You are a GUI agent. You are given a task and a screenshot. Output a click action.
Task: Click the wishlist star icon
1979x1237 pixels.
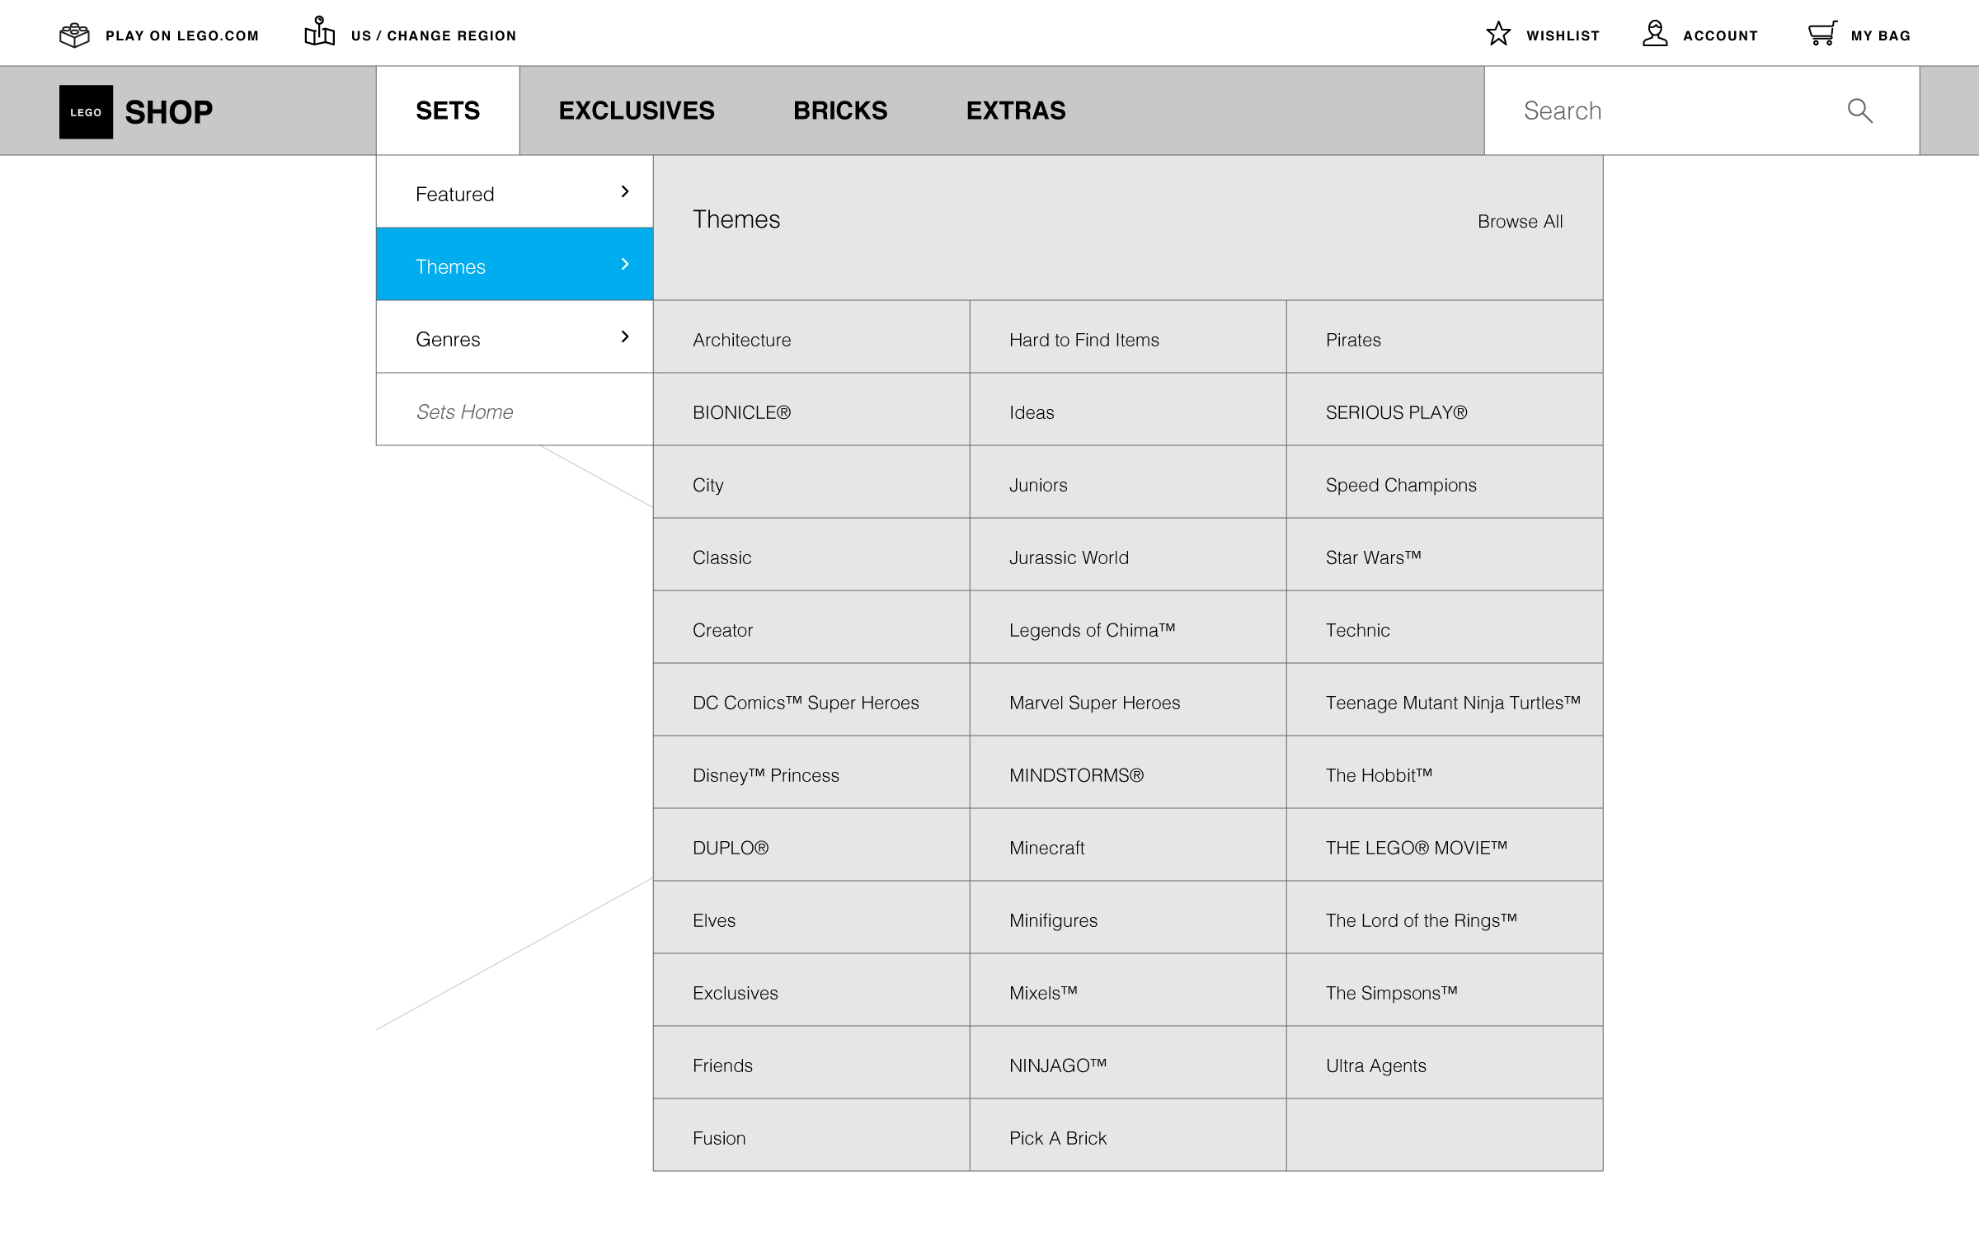click(1498, 34)
